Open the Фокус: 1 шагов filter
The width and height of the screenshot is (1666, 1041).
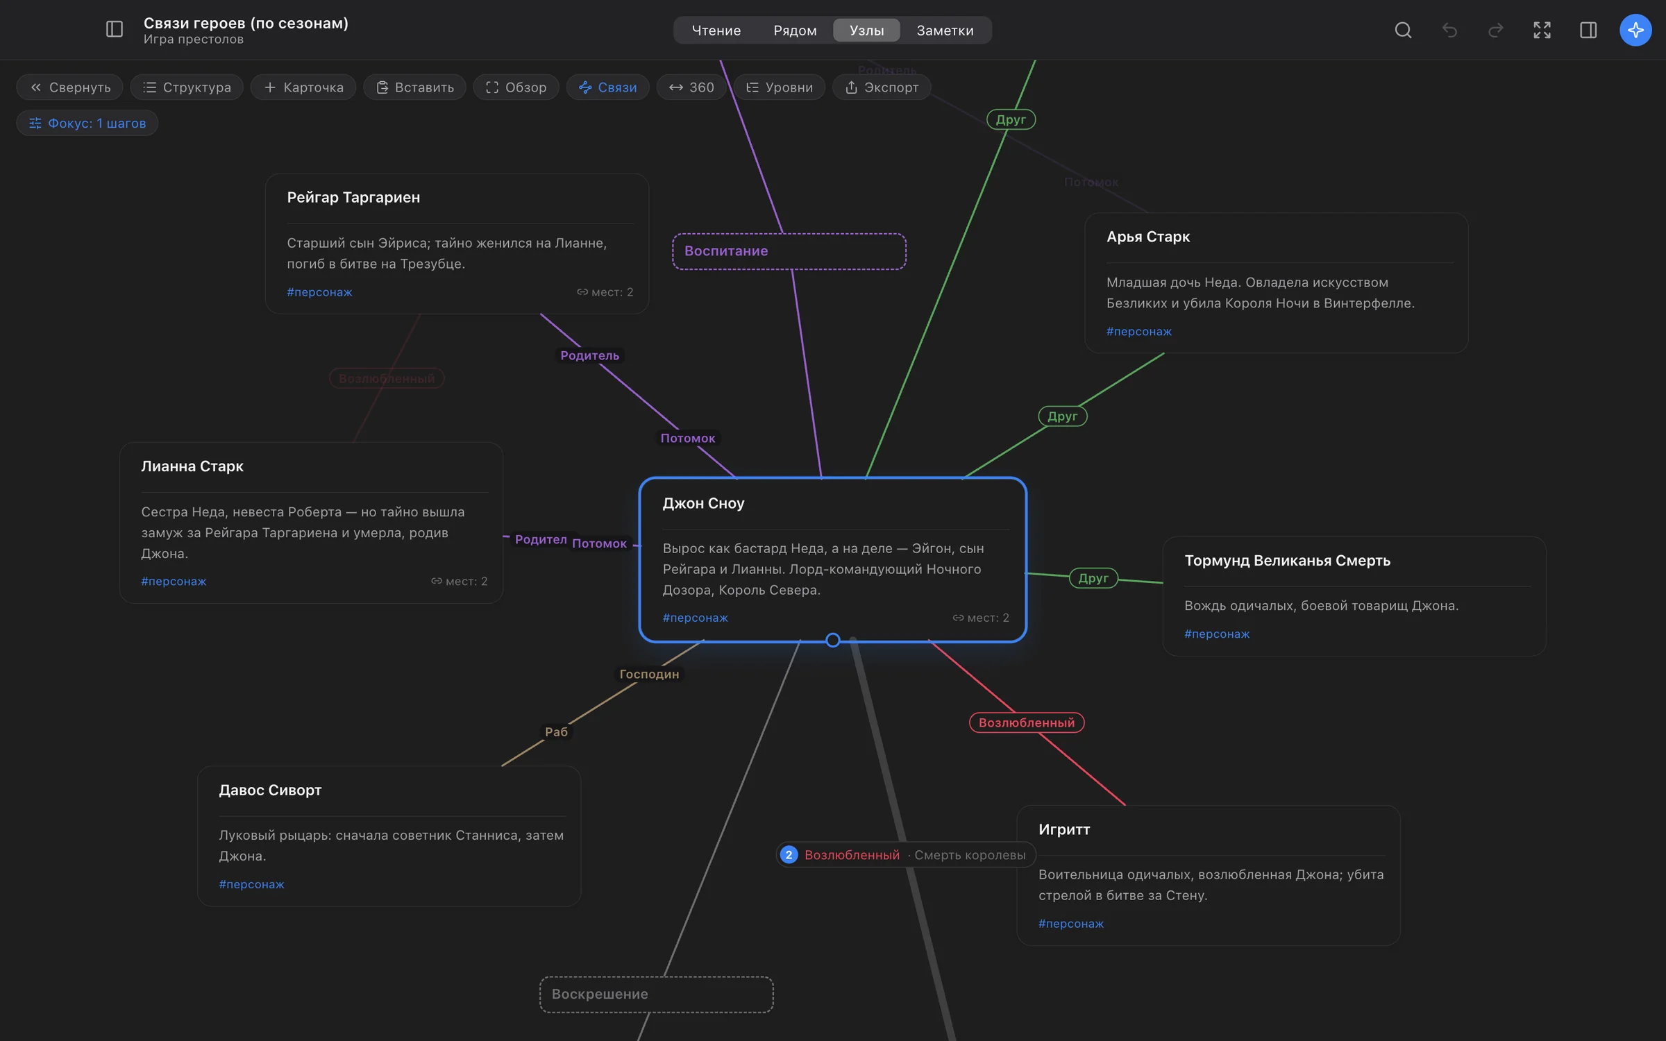87,124
